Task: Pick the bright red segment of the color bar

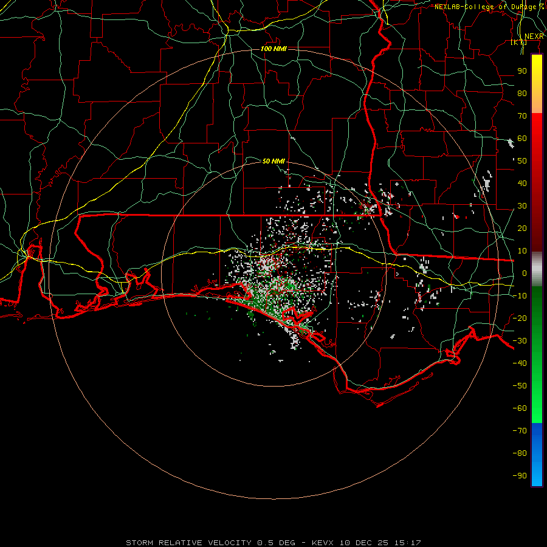Action: pos(537,126)
